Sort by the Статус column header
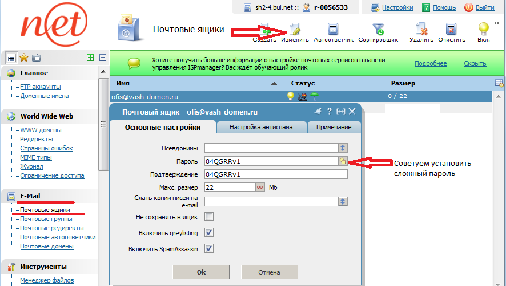Image resolution: width=506 pixels, height=286 pixels. [334, 83]
